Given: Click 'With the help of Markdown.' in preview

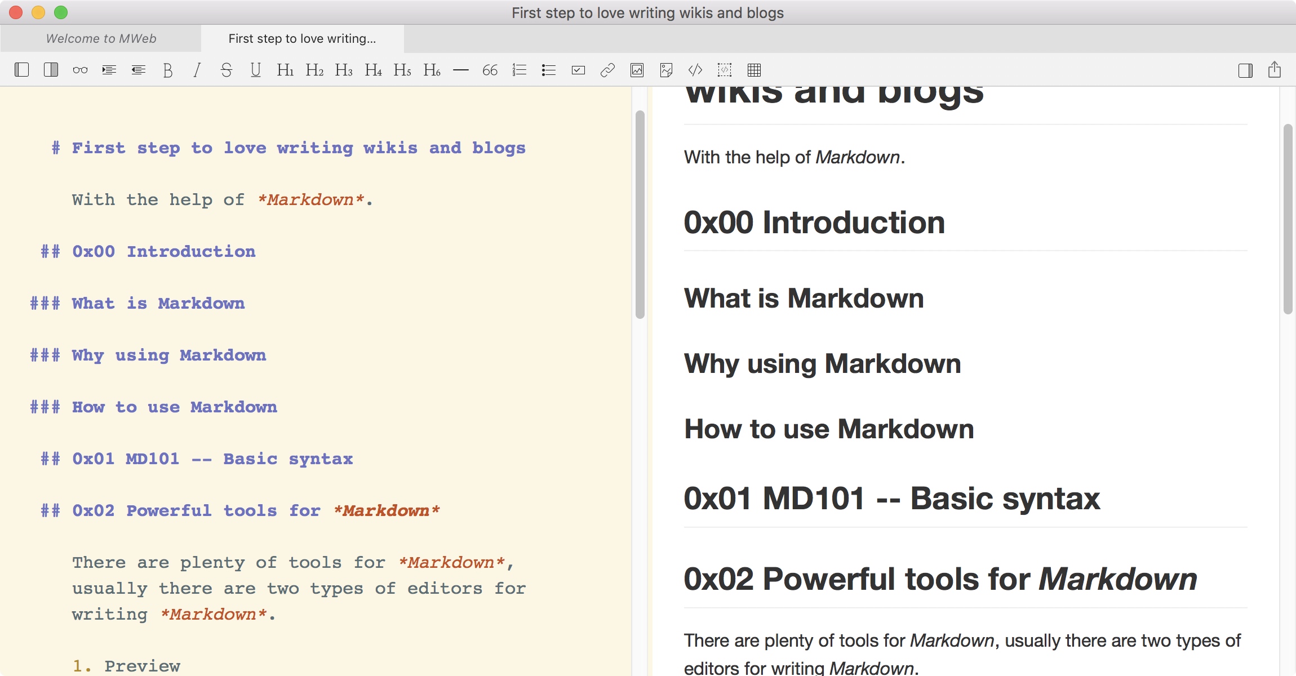Looking at the screenshot, I should pyautogui.click(x=795, y=157).
